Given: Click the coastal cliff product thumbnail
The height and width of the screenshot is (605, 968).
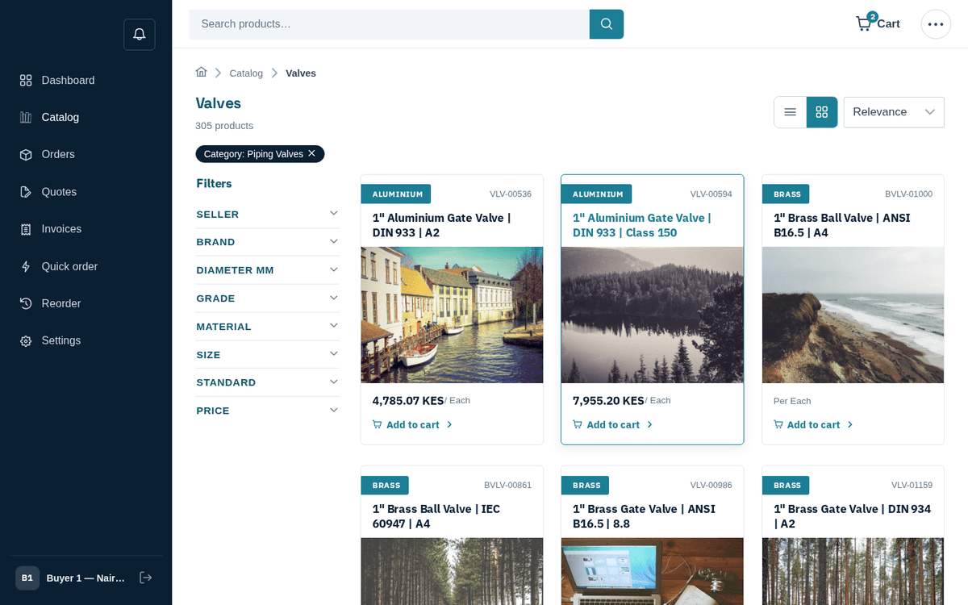Looking at the screenshot, I should tap(853, 315).
